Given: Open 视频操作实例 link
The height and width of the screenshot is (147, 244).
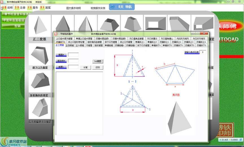Looking at the screenshot, I should click(98, 8).
